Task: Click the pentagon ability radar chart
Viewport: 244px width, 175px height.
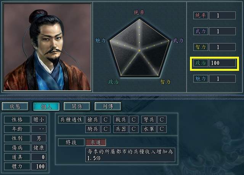Action: point(139,48)
